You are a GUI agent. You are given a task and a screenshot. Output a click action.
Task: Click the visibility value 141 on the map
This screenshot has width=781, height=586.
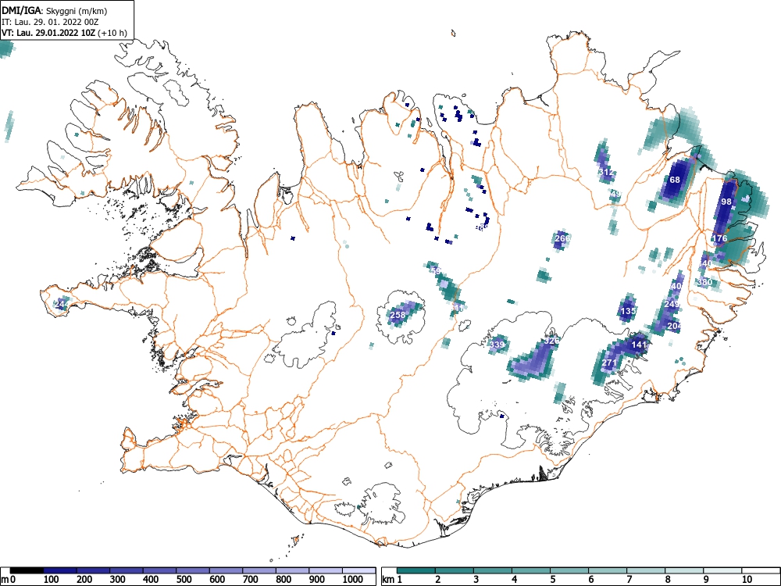click(x=639, y=345)
